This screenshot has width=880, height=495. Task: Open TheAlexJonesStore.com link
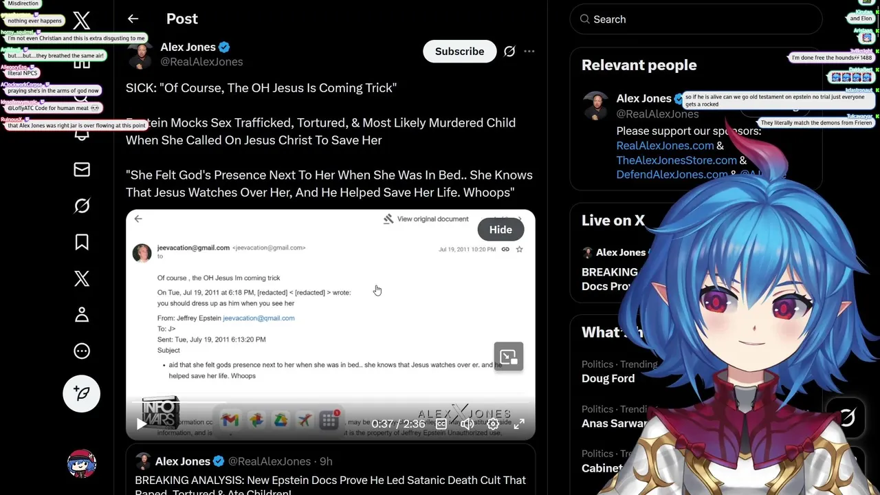676,160
